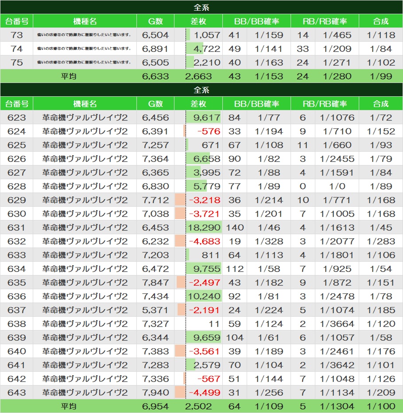This screenshot has height=413, width=403.
Task: Select the 1/328 BB rate cell
Action: 269,241
